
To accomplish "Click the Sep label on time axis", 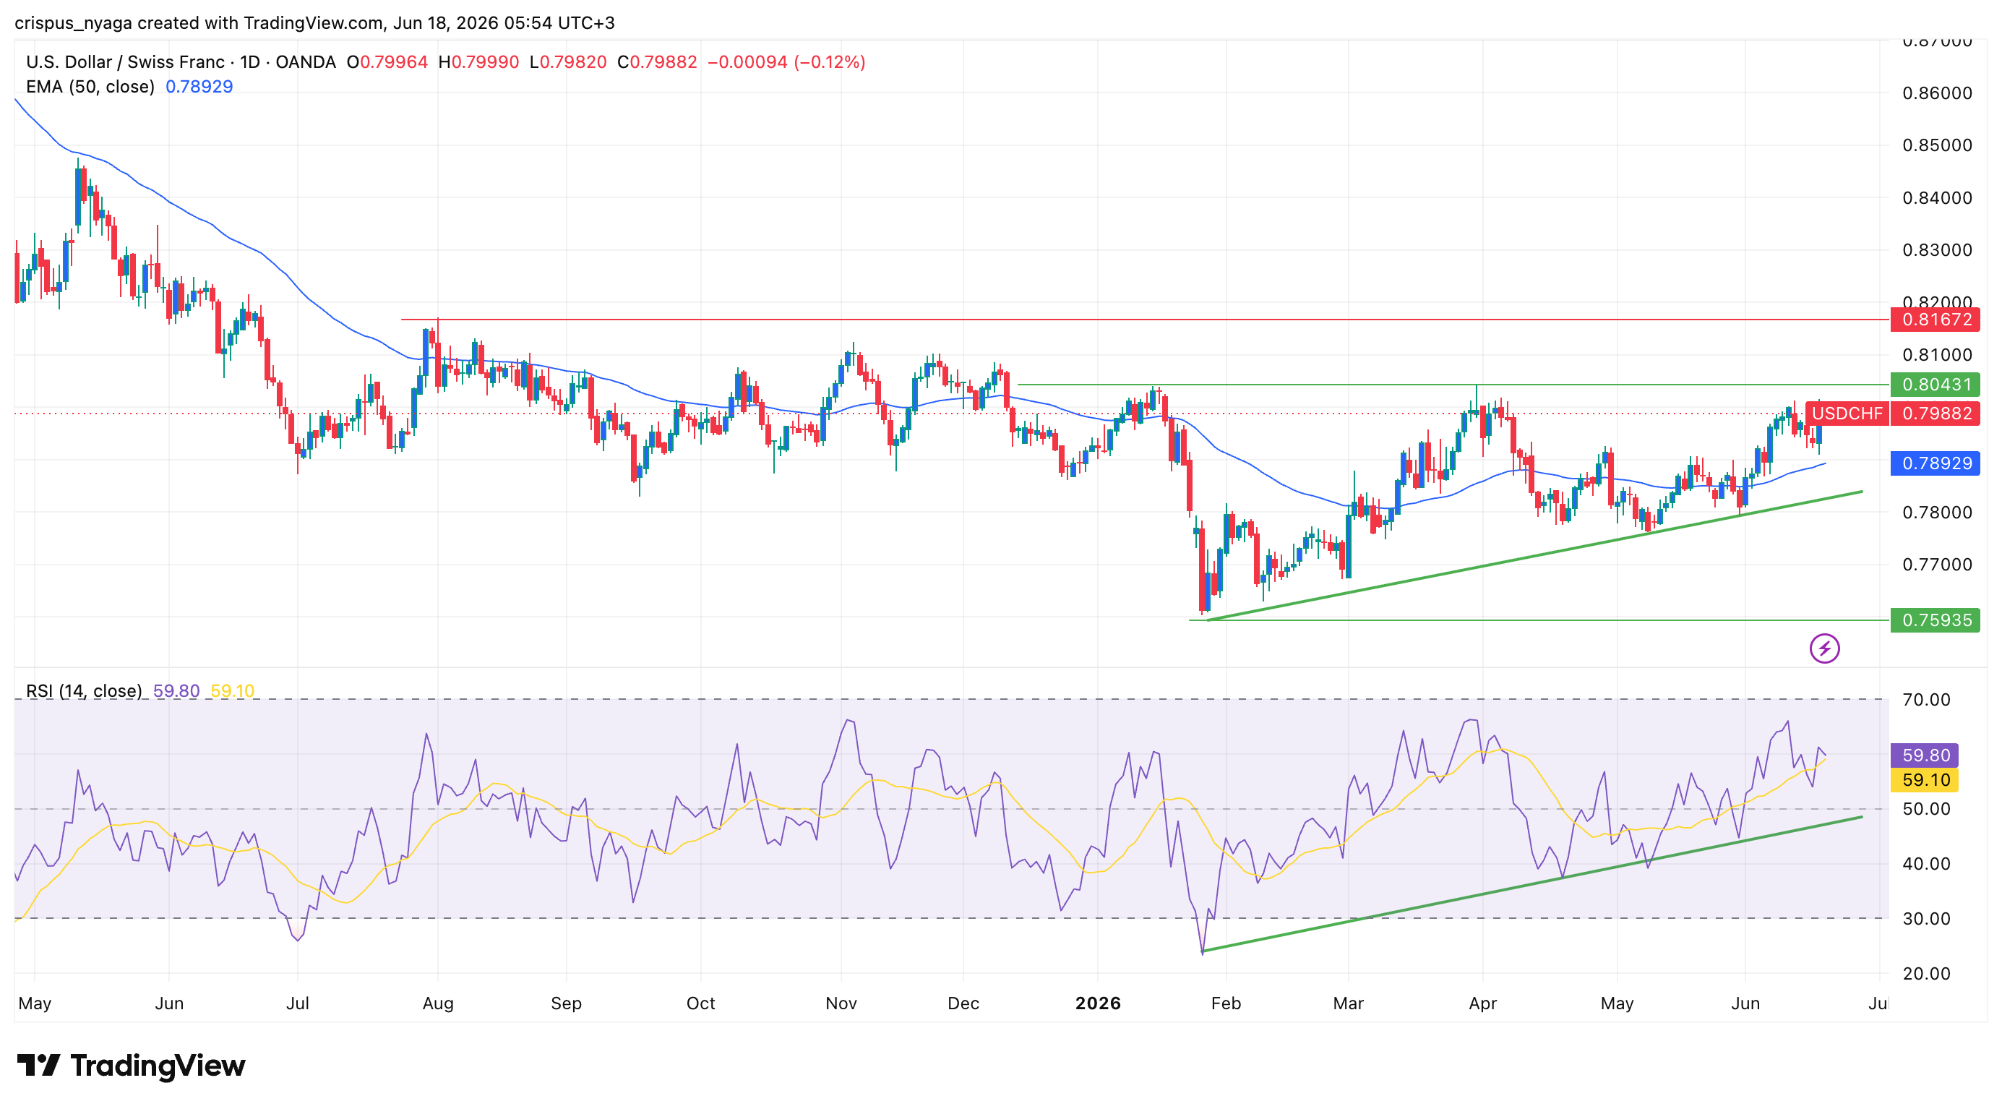I will (566, 1003).
